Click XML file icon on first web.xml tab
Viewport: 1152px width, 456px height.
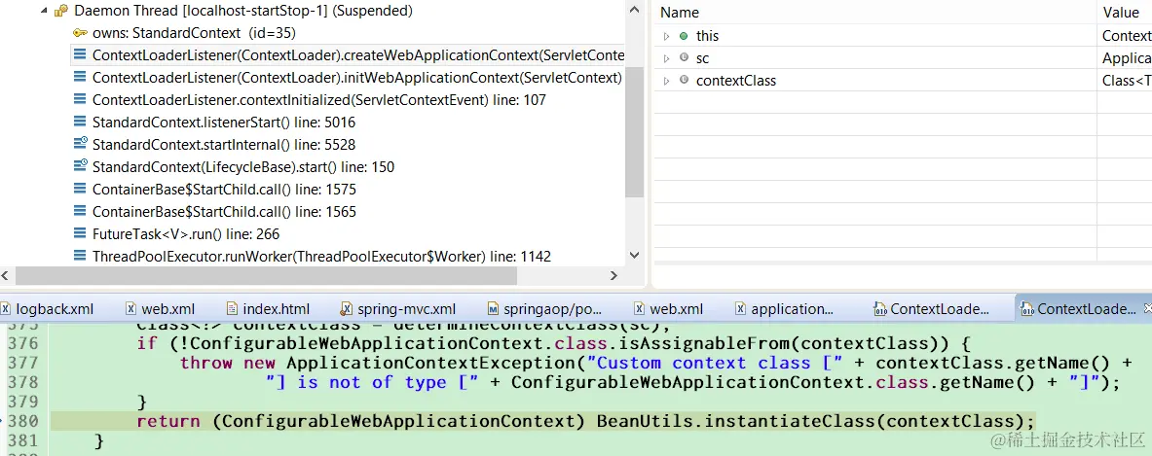tap(131, 308)
